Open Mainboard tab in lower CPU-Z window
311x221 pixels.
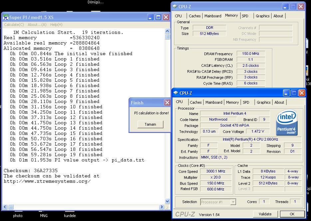214,102
